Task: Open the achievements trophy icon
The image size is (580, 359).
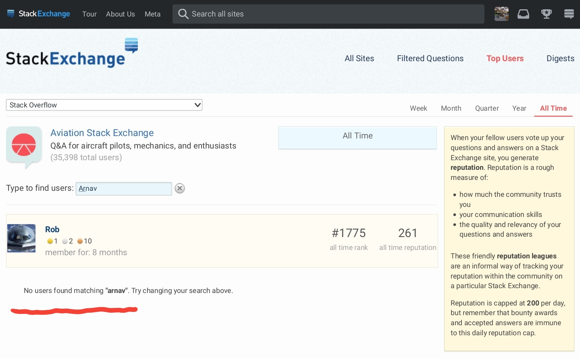Action: coord(546,14)
